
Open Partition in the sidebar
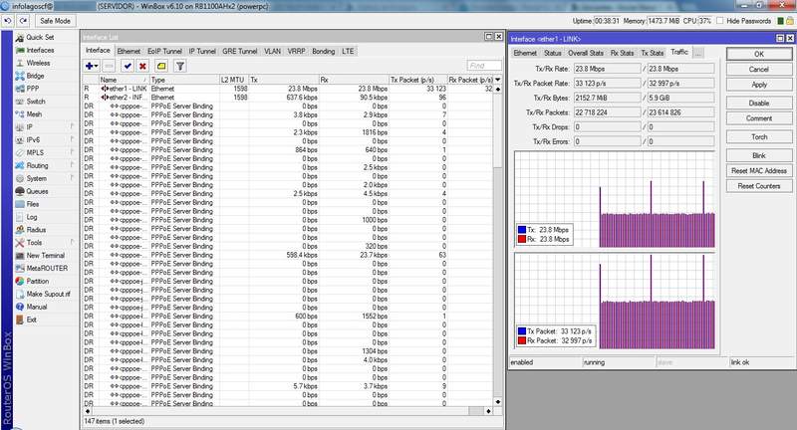[x=38, y=281]
